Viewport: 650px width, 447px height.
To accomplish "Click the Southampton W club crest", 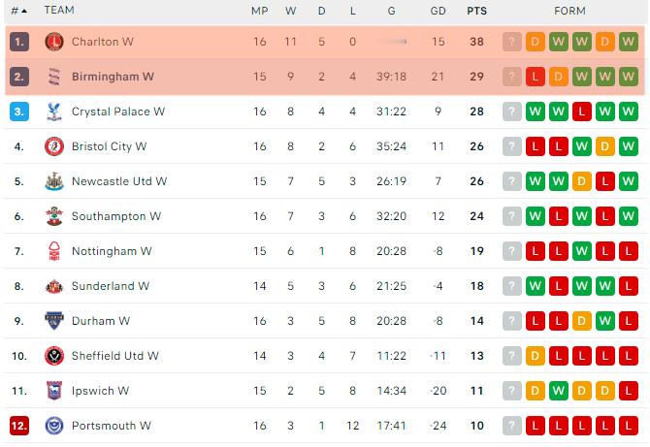I will coord(53,216).
